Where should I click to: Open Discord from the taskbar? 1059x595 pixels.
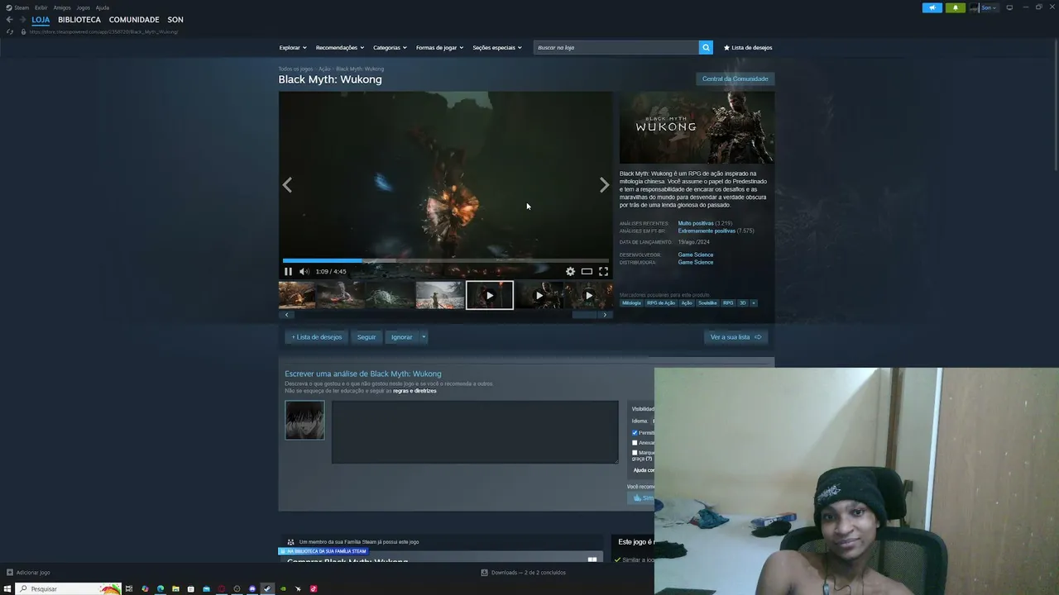tap(252, 588)
